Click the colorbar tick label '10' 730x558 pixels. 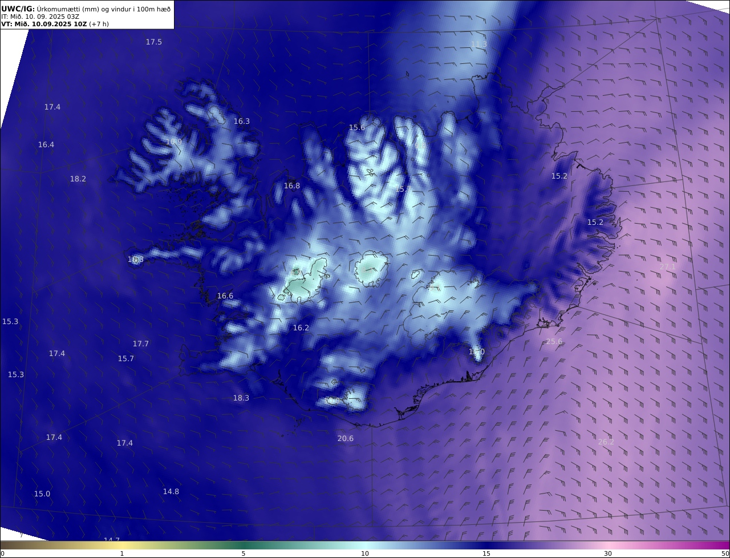[x=365, y=553]
